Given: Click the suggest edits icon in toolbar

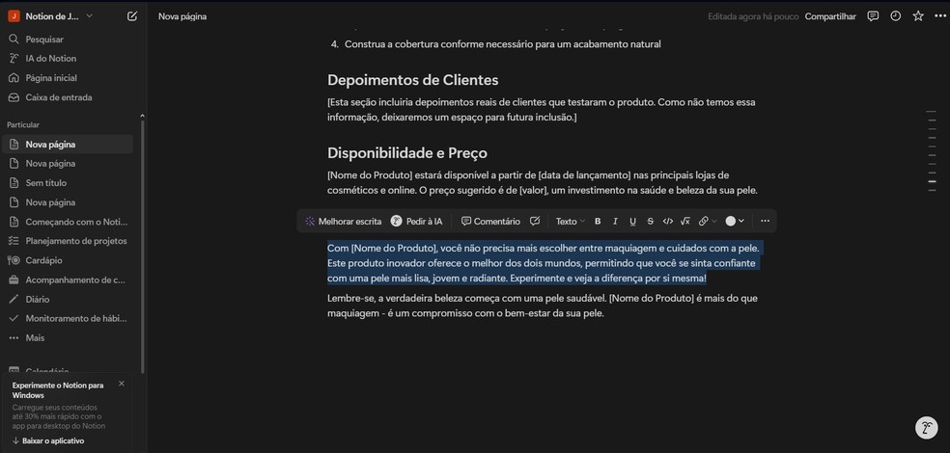Looking at the screenshot, I should 535,222.
